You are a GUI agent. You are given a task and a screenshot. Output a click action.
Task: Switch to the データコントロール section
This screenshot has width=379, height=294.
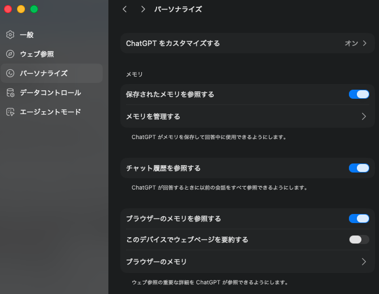pos(50,93)
